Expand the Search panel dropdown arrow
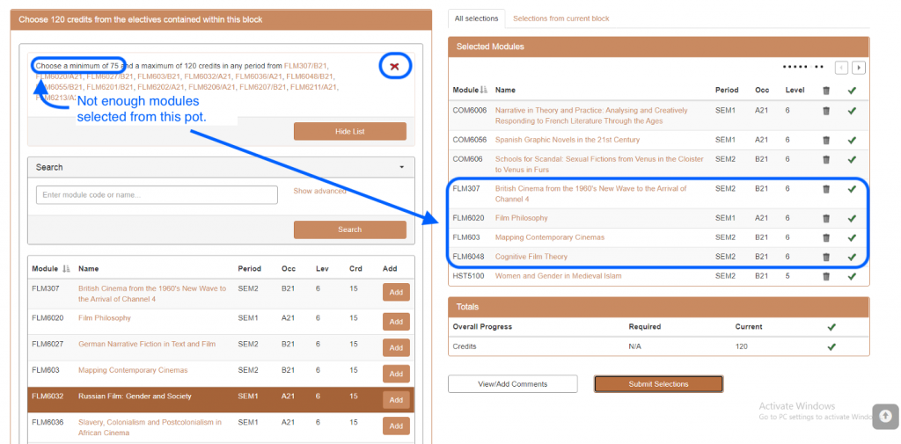This screenshot has width=901, height=444. 402,167
